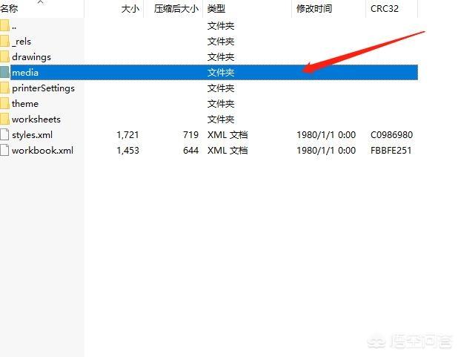Select the workbook.xml file name
461x357 pixels.
[43, 151]
